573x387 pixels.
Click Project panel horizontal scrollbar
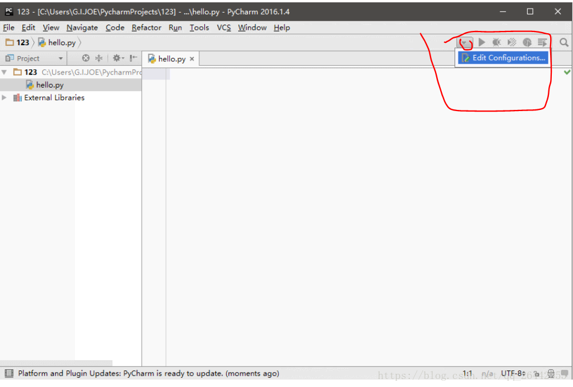(x=56, y=363)
